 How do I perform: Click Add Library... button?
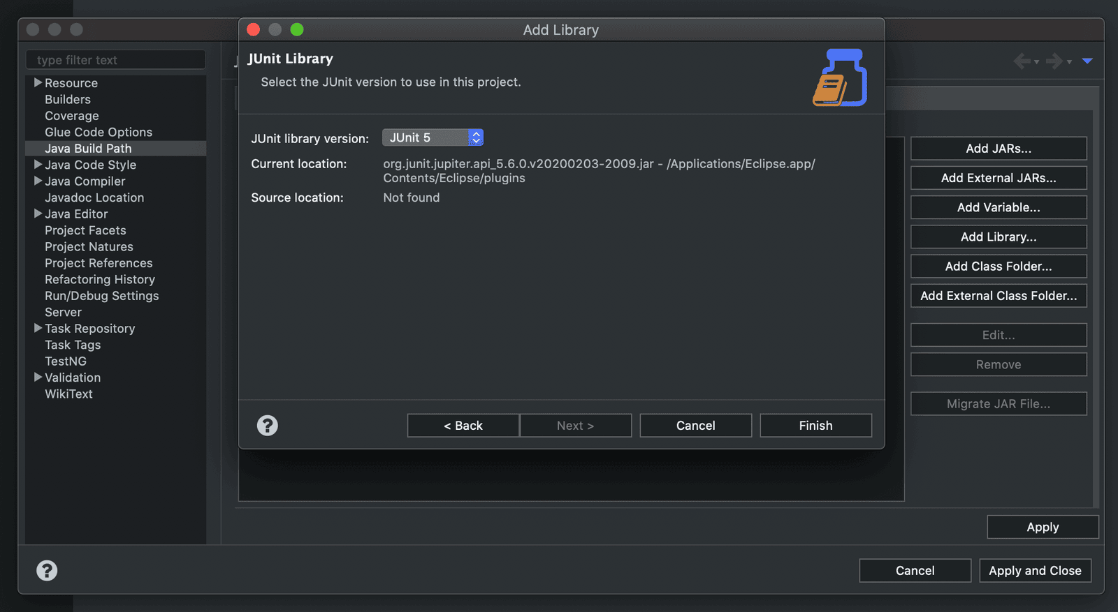[999, 237]
